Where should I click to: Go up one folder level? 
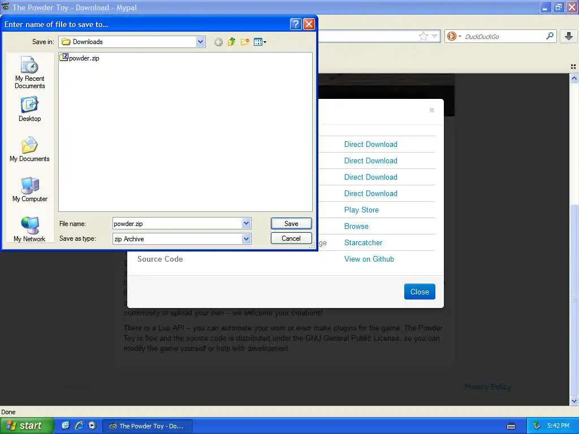coord(231,42)
